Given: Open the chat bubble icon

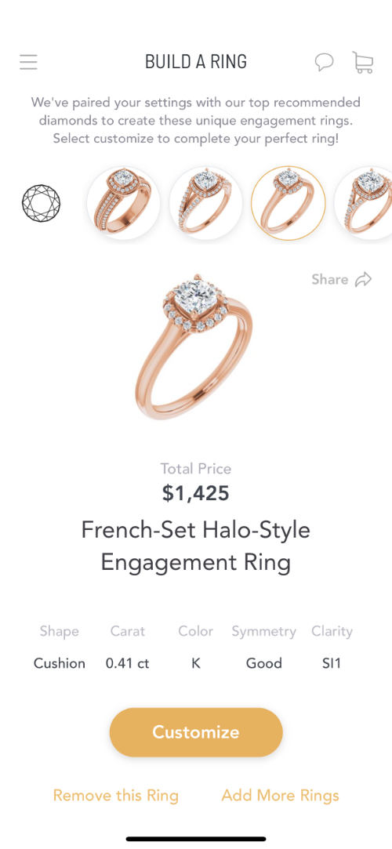Looking at the screenshot, I should [x=325, y=62].
